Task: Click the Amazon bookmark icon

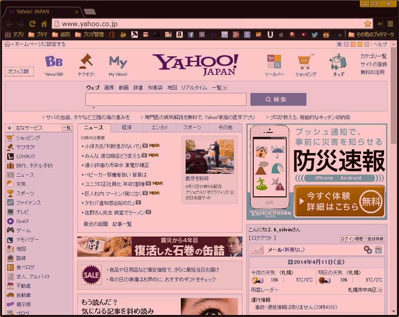Action: pos(180,35)
